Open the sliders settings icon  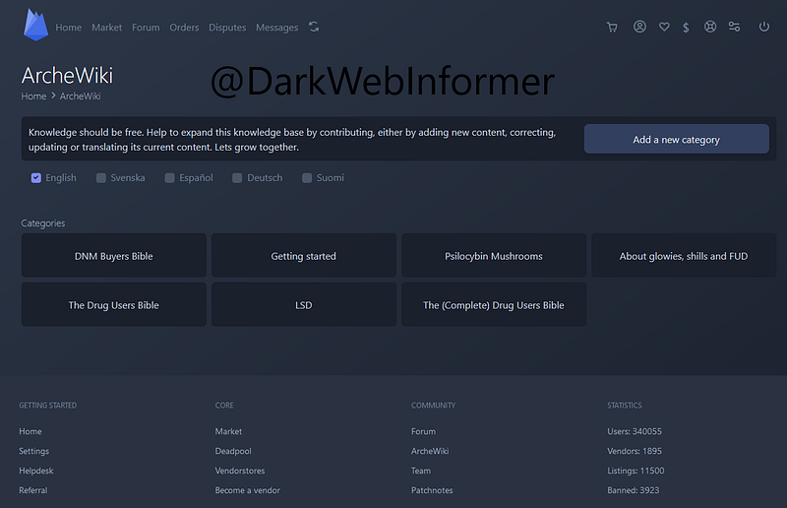[x=734, y=28]
